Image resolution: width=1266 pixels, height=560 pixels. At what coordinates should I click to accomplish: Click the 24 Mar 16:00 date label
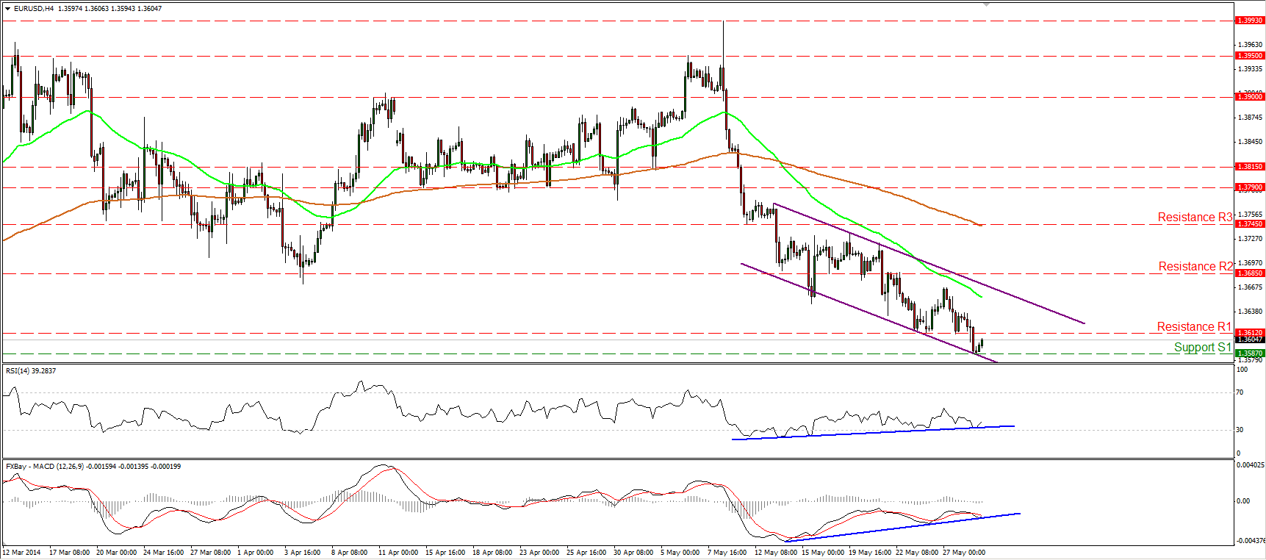click(x=164, y=553)
